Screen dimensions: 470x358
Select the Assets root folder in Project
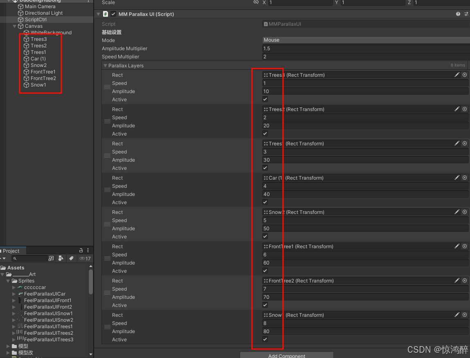click(16, 268)
